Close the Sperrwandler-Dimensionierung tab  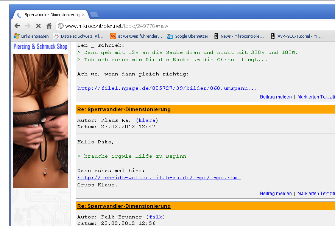(83, 15)
